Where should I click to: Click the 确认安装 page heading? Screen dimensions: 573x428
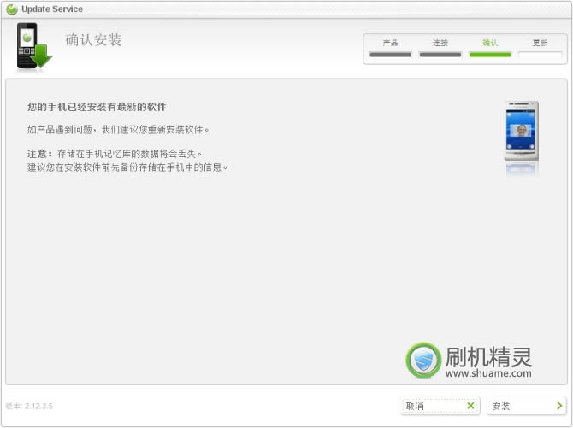click(93, 40)
